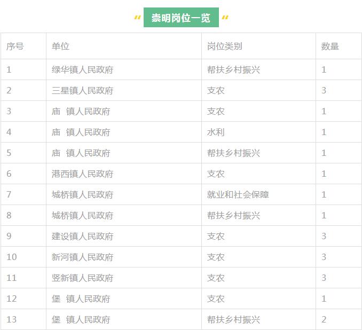The height and width of the screenshot is (330, 362).
Task: Click the 数量 column header
Action: (330, 46)
